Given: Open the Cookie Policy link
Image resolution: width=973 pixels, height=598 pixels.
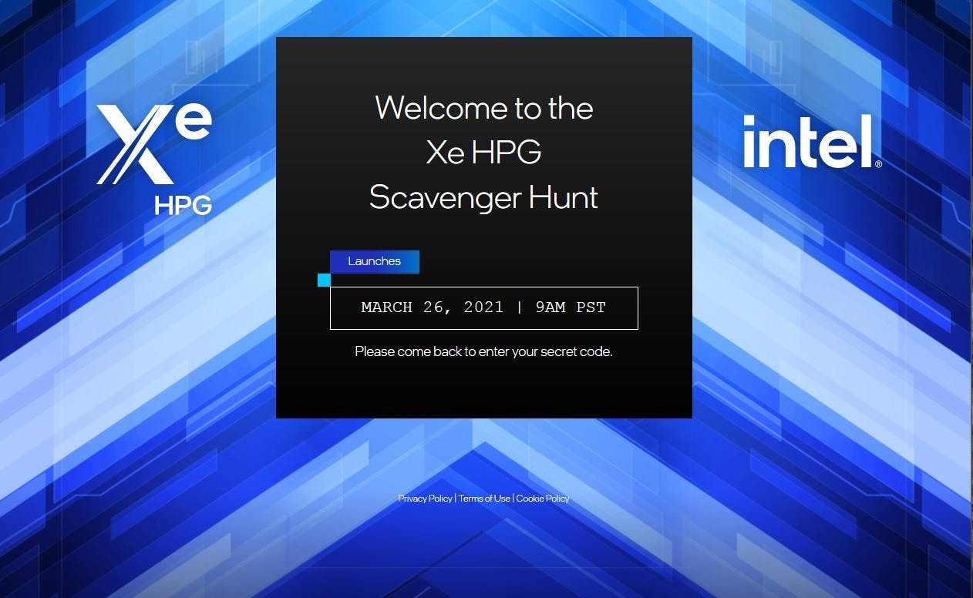Looking at the screenshot, I should 543,499.
